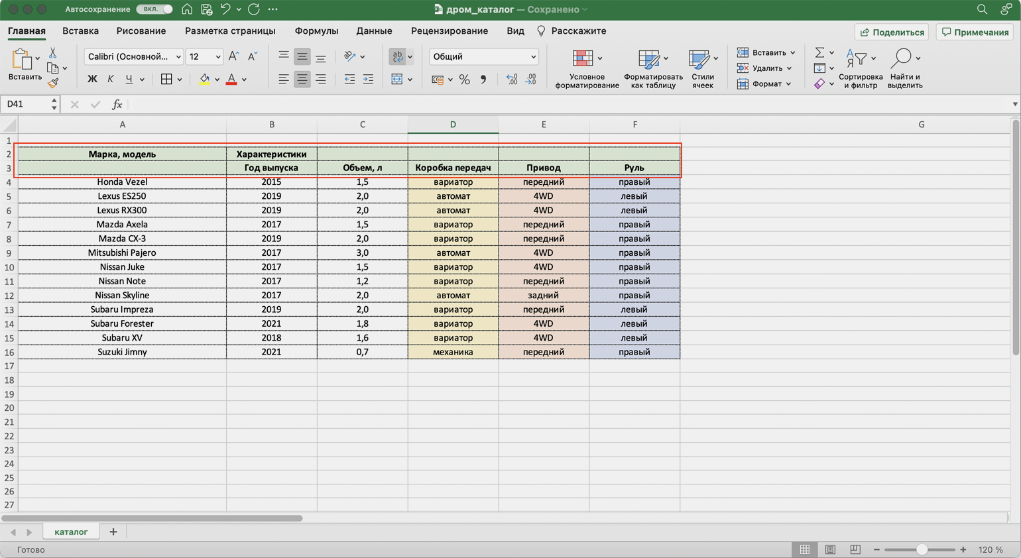Click the Undo arrow in title bar
1021x558 pixels.
[225, 9]
